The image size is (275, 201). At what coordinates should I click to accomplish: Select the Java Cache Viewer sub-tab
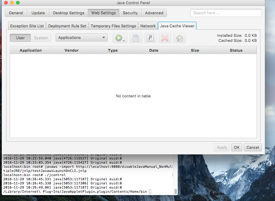[177, 26]
